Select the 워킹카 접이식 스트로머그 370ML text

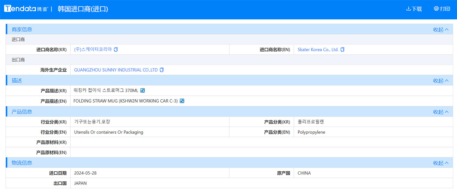[x=106, y=91]
